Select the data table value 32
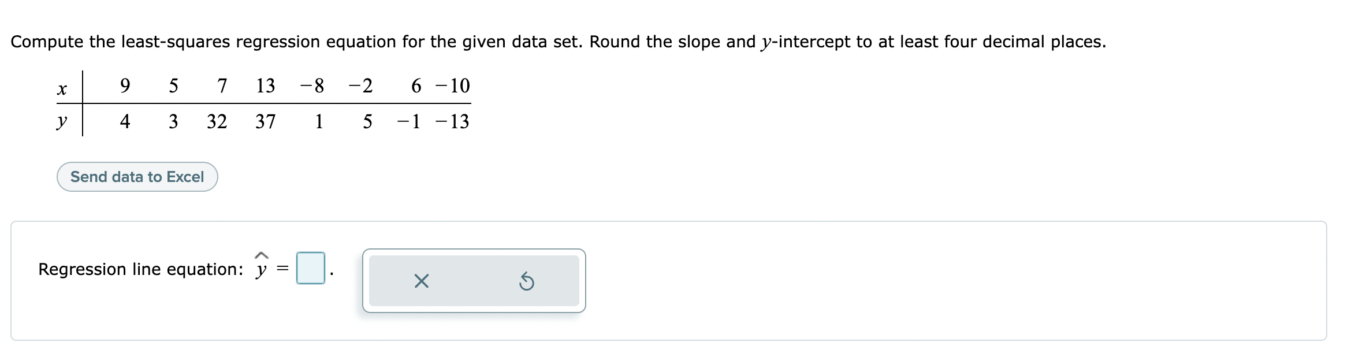This screenshot has height=357, width=1355. [x=216, y=121]
